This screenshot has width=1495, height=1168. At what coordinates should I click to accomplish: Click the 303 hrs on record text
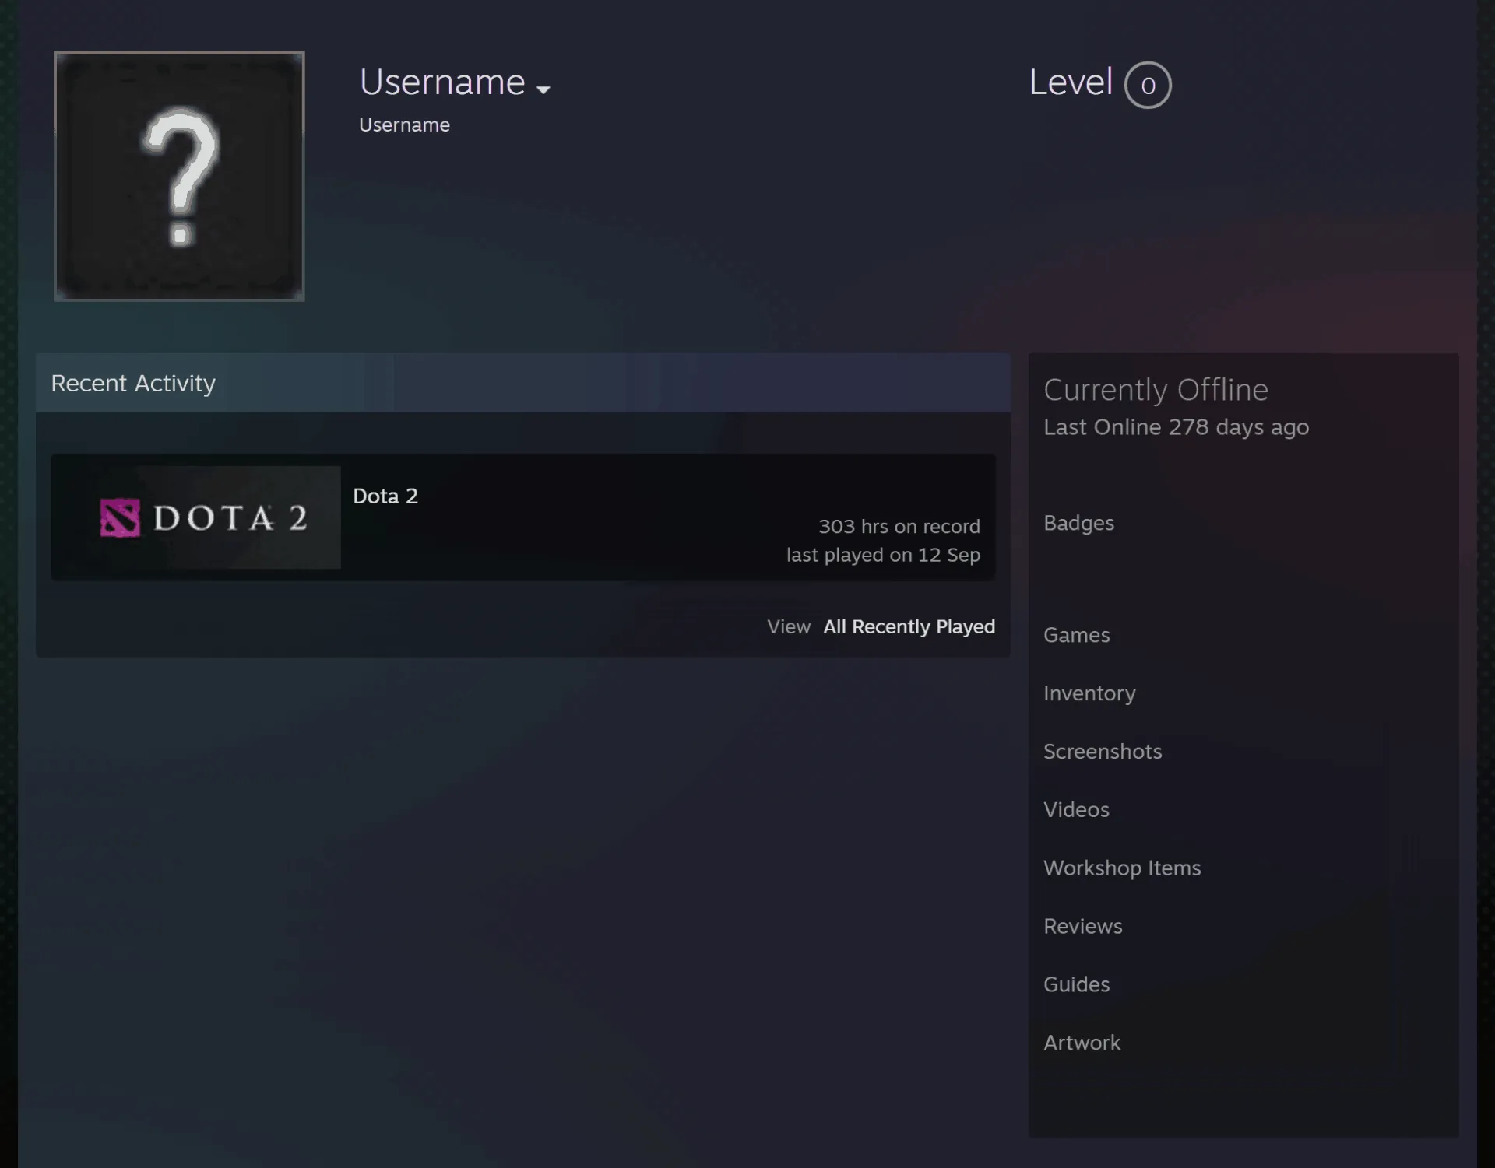(899, 527)
